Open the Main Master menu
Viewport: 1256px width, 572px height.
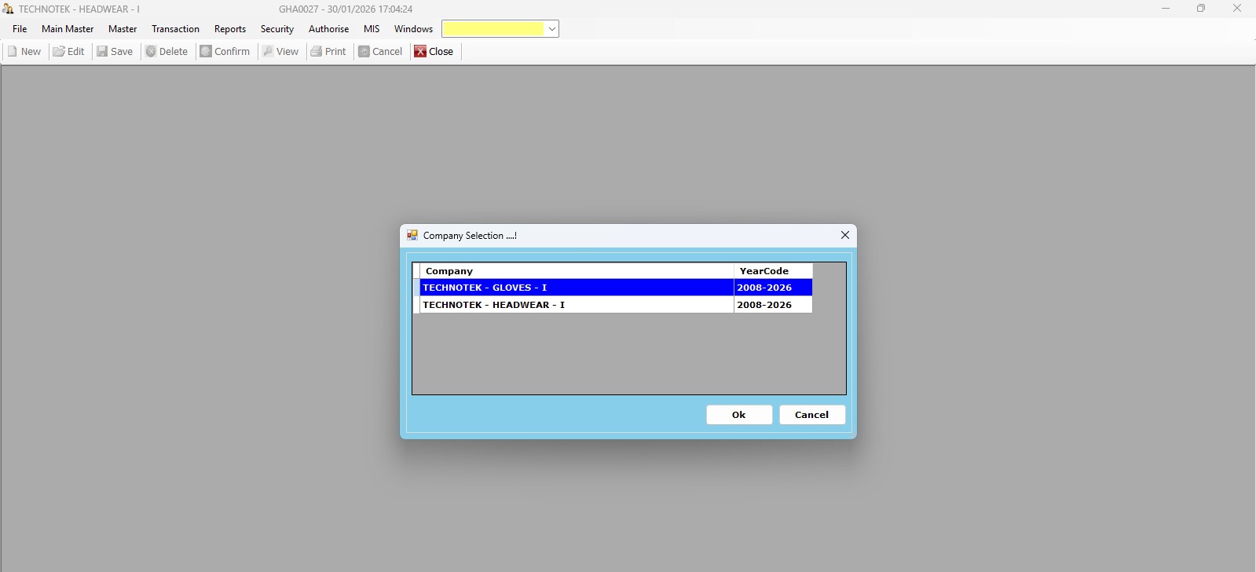68,29
